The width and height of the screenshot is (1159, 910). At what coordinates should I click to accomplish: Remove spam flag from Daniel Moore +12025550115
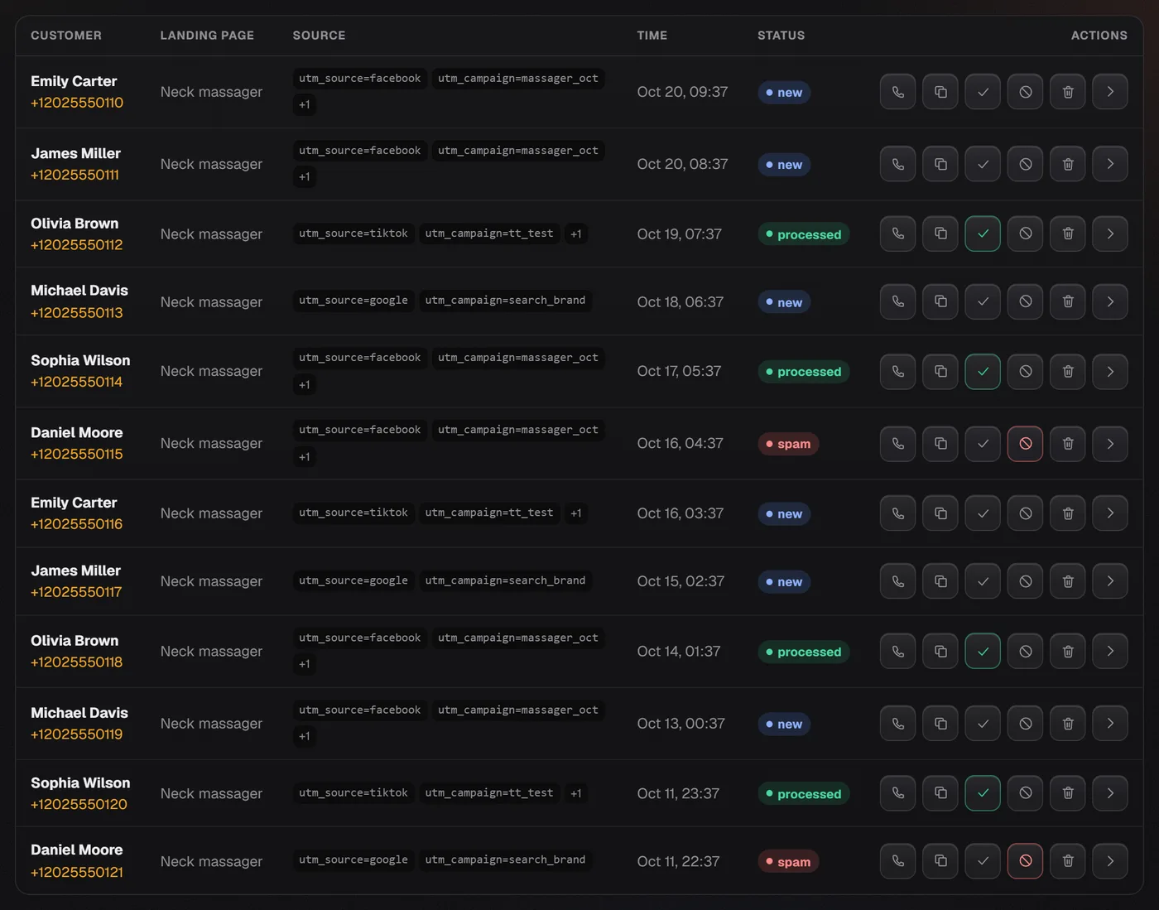(1025, 444)
